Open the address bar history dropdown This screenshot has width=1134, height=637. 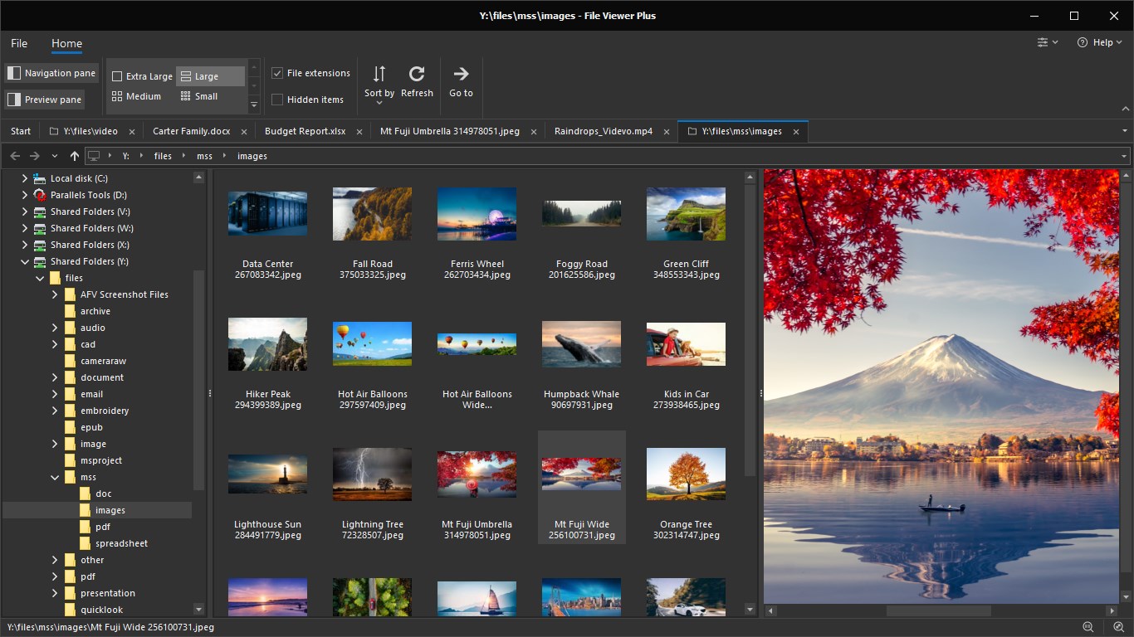pyautogui.click(x=1124, y=156)
